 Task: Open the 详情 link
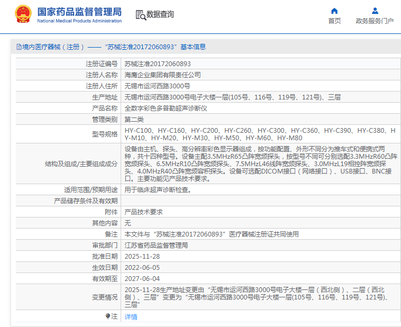131,316
